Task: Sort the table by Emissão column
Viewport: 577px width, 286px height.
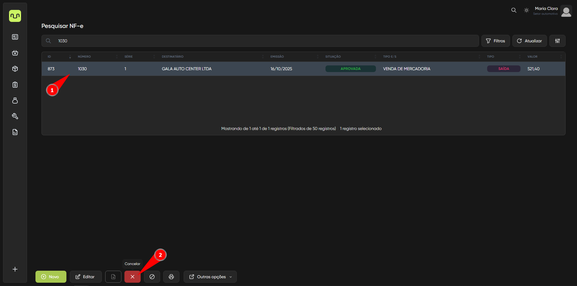Action: click(x=277, y=57)
